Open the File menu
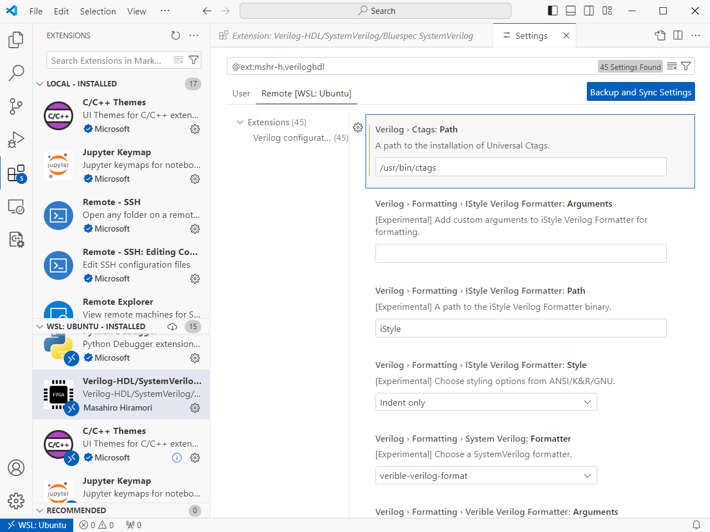The width and height of the screenshot is (710, 532). pos(36,11)
